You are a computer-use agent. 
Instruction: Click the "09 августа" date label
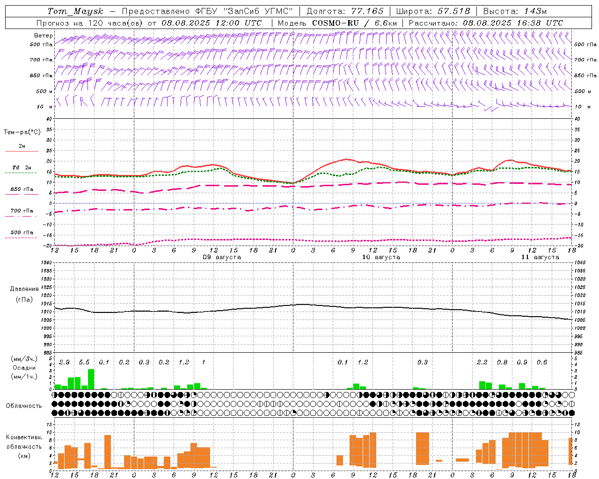(x=222, y=257)
